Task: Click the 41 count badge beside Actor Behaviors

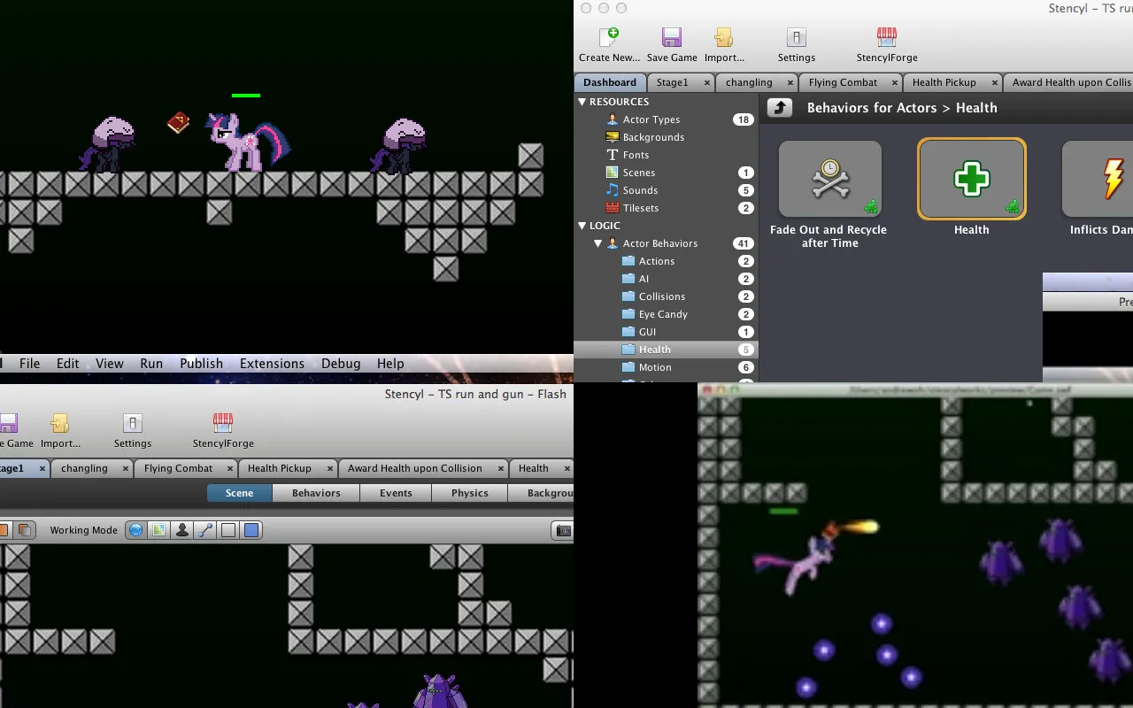Action: [x=744, y=243]
